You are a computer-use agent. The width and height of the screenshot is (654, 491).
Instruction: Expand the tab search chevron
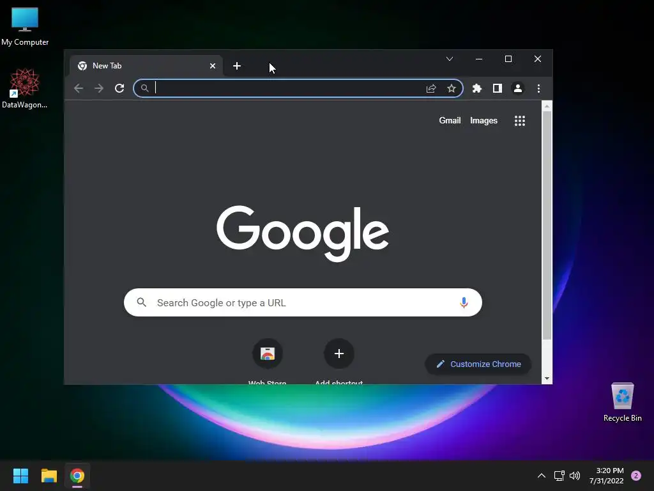coord(450,59)
